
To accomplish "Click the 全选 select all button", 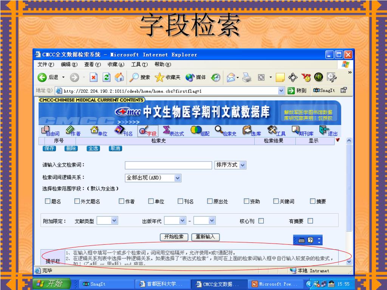I will tap(93, 148).
